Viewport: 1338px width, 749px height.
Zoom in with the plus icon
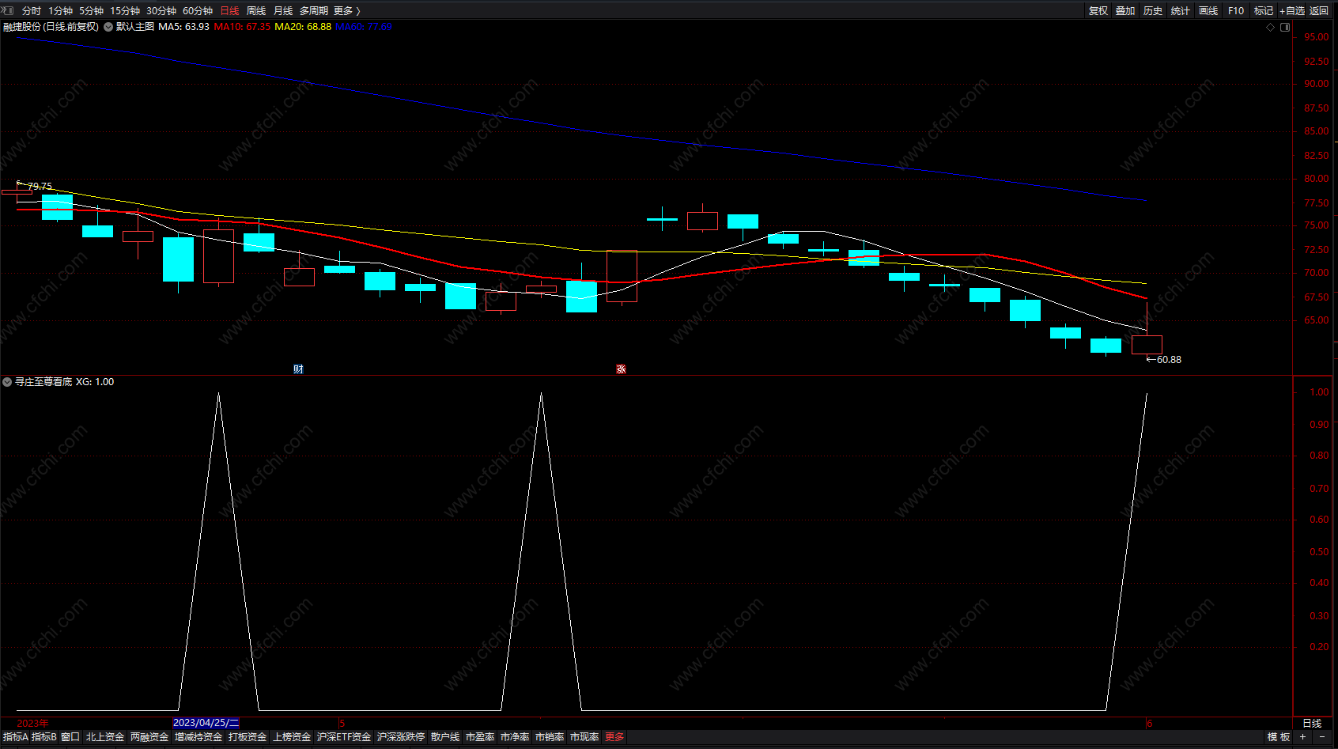1302,737
